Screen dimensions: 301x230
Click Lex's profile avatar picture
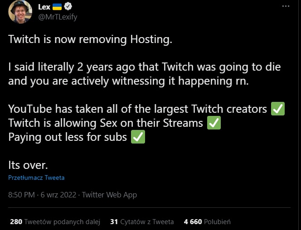click(20, 11)
